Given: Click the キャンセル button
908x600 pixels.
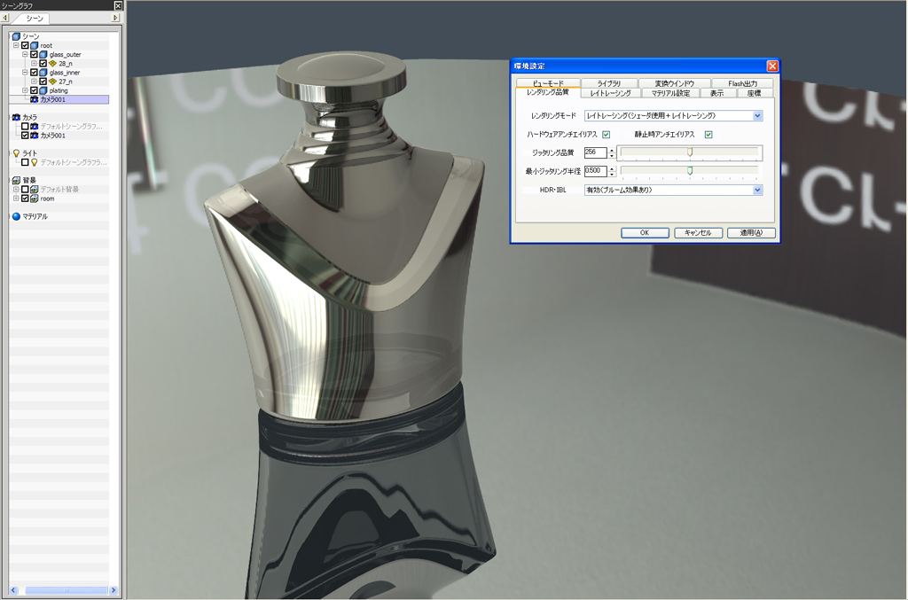Looking at the screenshot, I should [693, 233].
